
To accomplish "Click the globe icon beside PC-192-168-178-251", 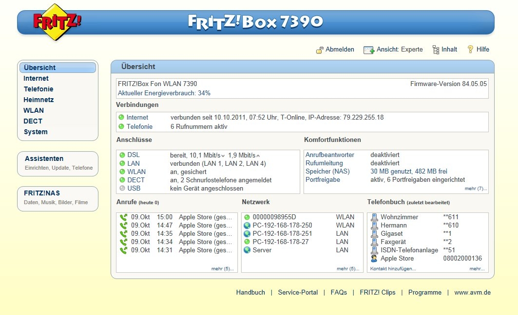I will coord(247,234).
